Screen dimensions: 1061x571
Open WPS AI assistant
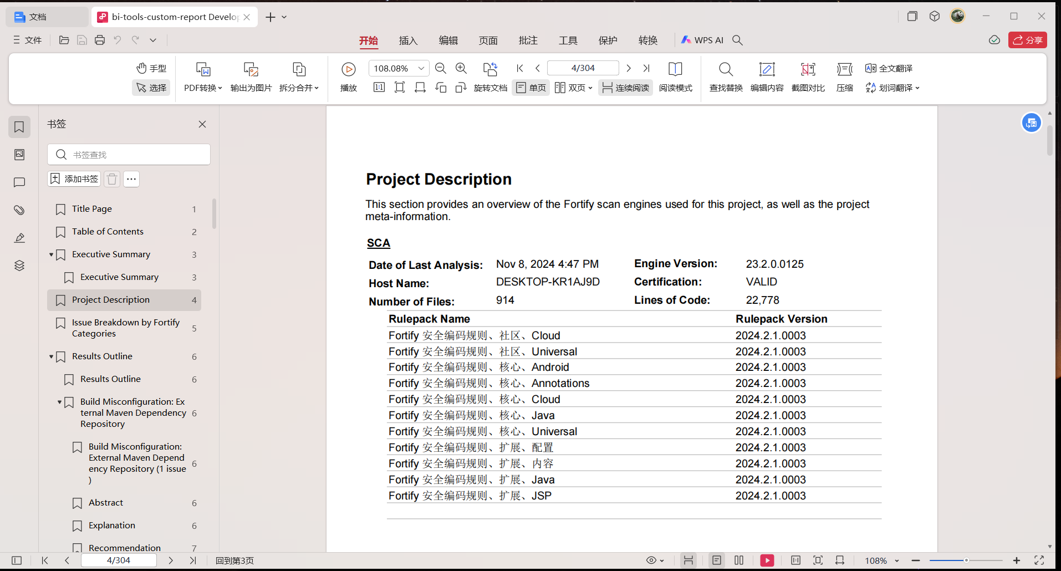tap(702, 40)
